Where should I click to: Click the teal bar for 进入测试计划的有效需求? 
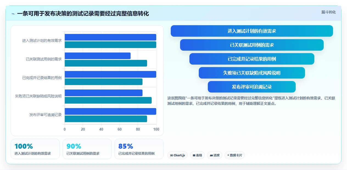point(110,45)
